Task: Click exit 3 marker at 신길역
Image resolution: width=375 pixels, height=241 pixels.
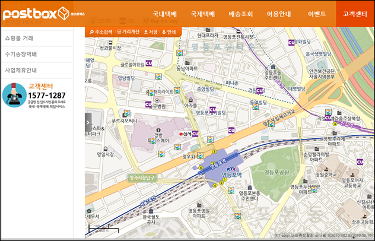Action: (x=335, y=123)
